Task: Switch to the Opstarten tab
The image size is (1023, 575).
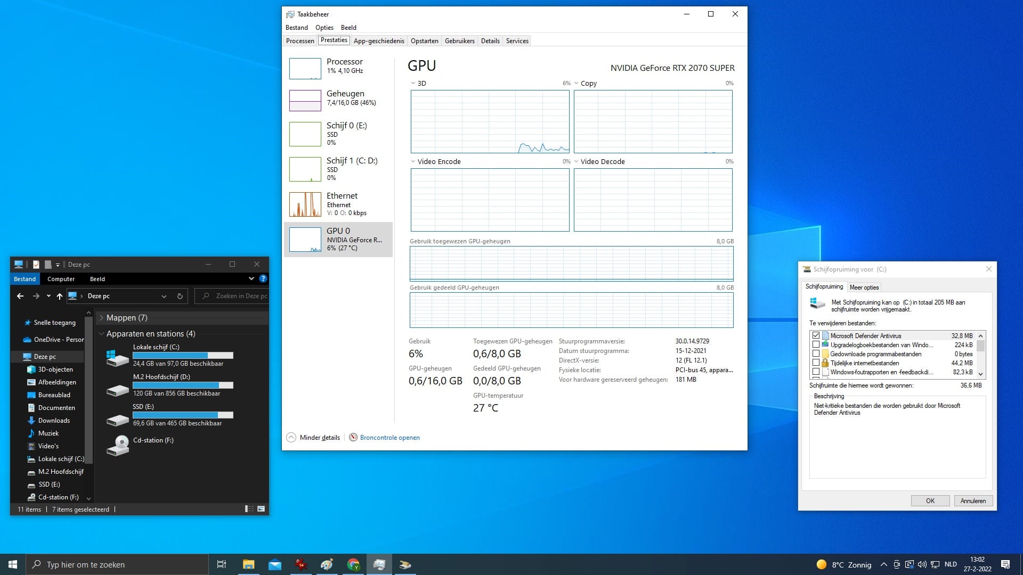Action: (425, 41)
